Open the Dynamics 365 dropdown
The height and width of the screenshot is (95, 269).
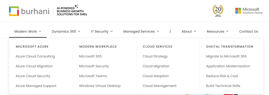tap(66, 32)
